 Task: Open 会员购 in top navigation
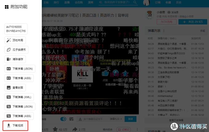click(79, 2)
